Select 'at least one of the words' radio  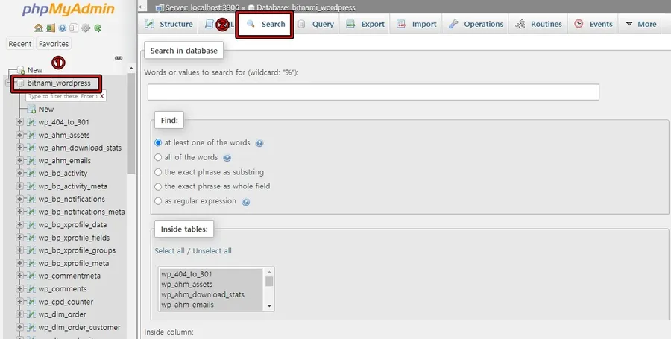[158, 142]
